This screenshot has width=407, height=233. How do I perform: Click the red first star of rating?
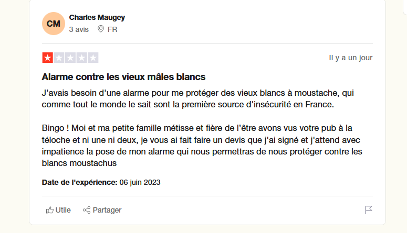pos(47,58)
